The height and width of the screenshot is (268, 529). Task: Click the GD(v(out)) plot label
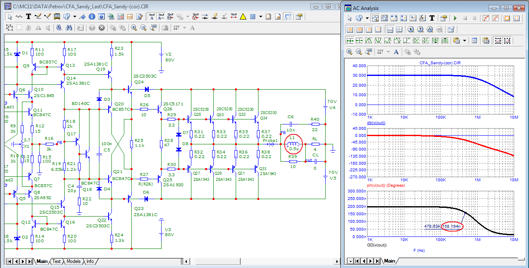(x=377, y=245)
